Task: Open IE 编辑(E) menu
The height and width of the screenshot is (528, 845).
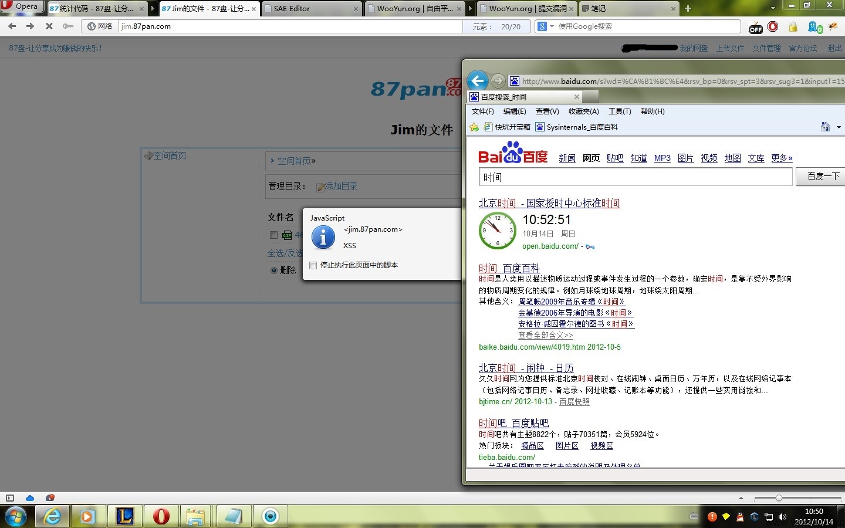Action: pyautogui.click(x=515, y=111)
